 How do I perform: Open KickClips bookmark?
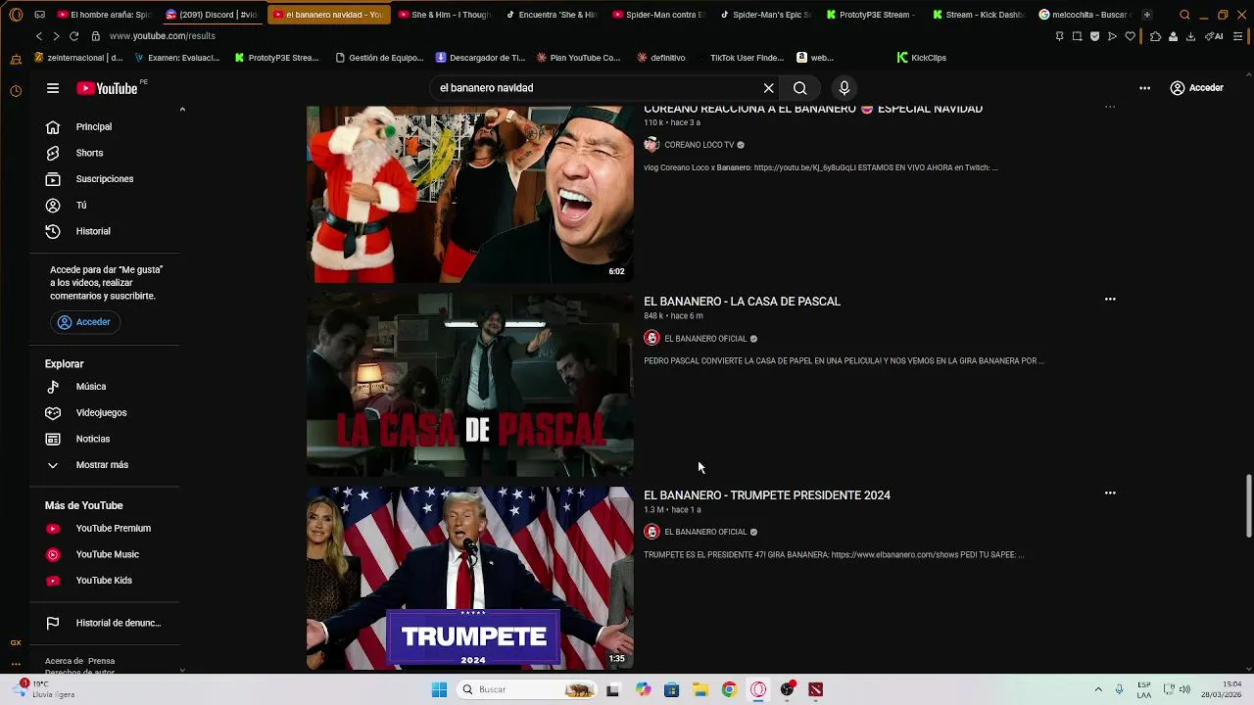point(922,58)
